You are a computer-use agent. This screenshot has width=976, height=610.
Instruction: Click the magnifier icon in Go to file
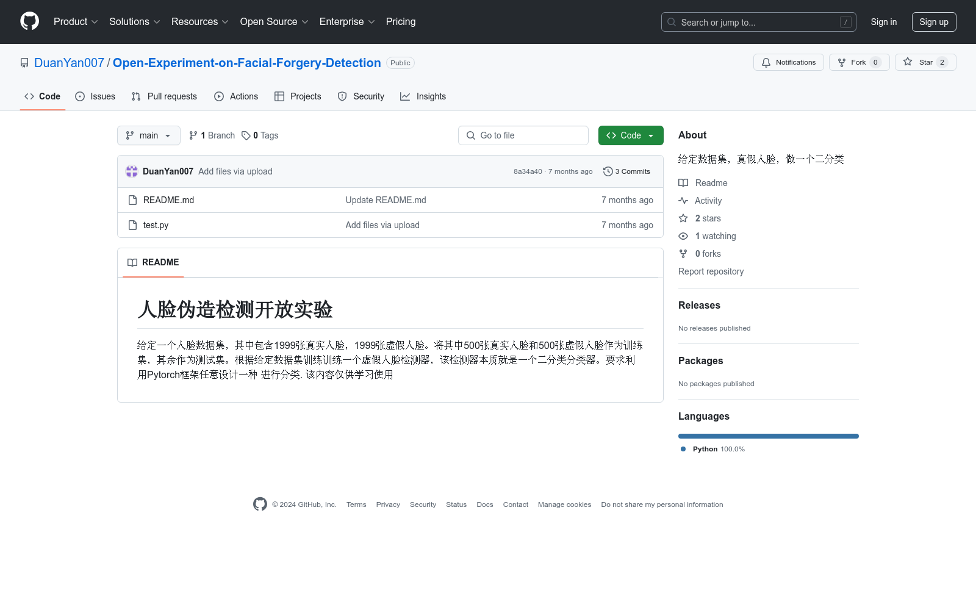click(x=471, y=135)
